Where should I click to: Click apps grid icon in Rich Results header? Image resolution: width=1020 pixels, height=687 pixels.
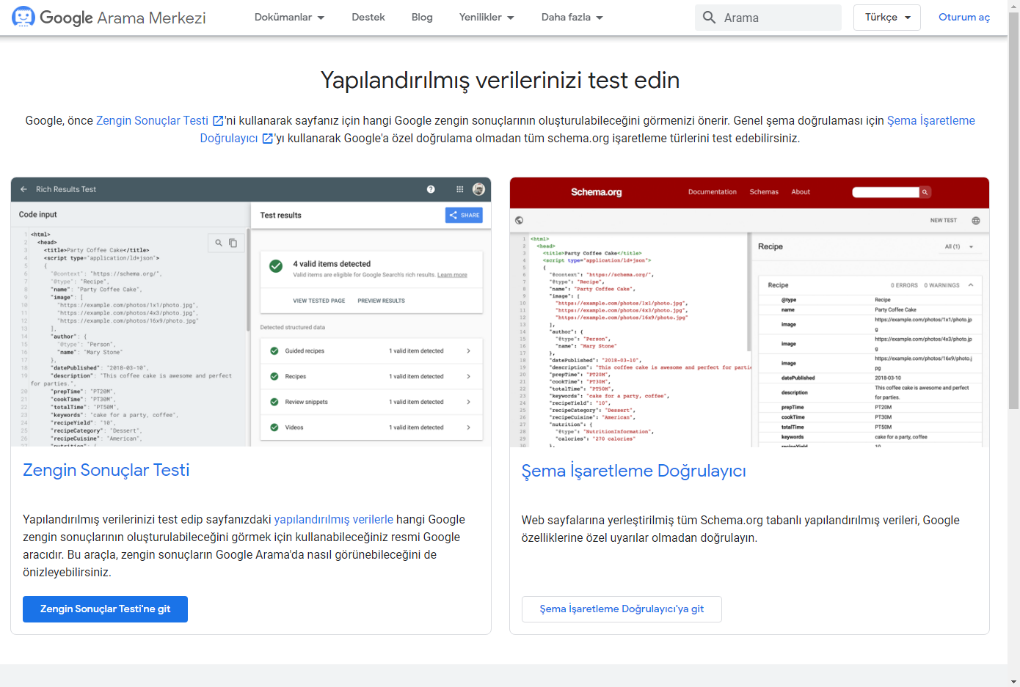[460, 189]
